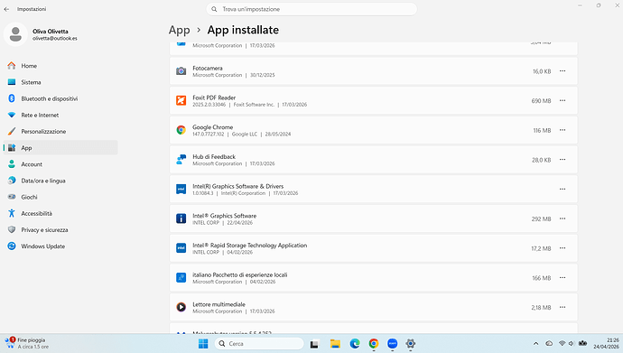Screen dimensions: 623x353
Task: Click the Lettore multimediale icon
Action: (x=181, y=307)
